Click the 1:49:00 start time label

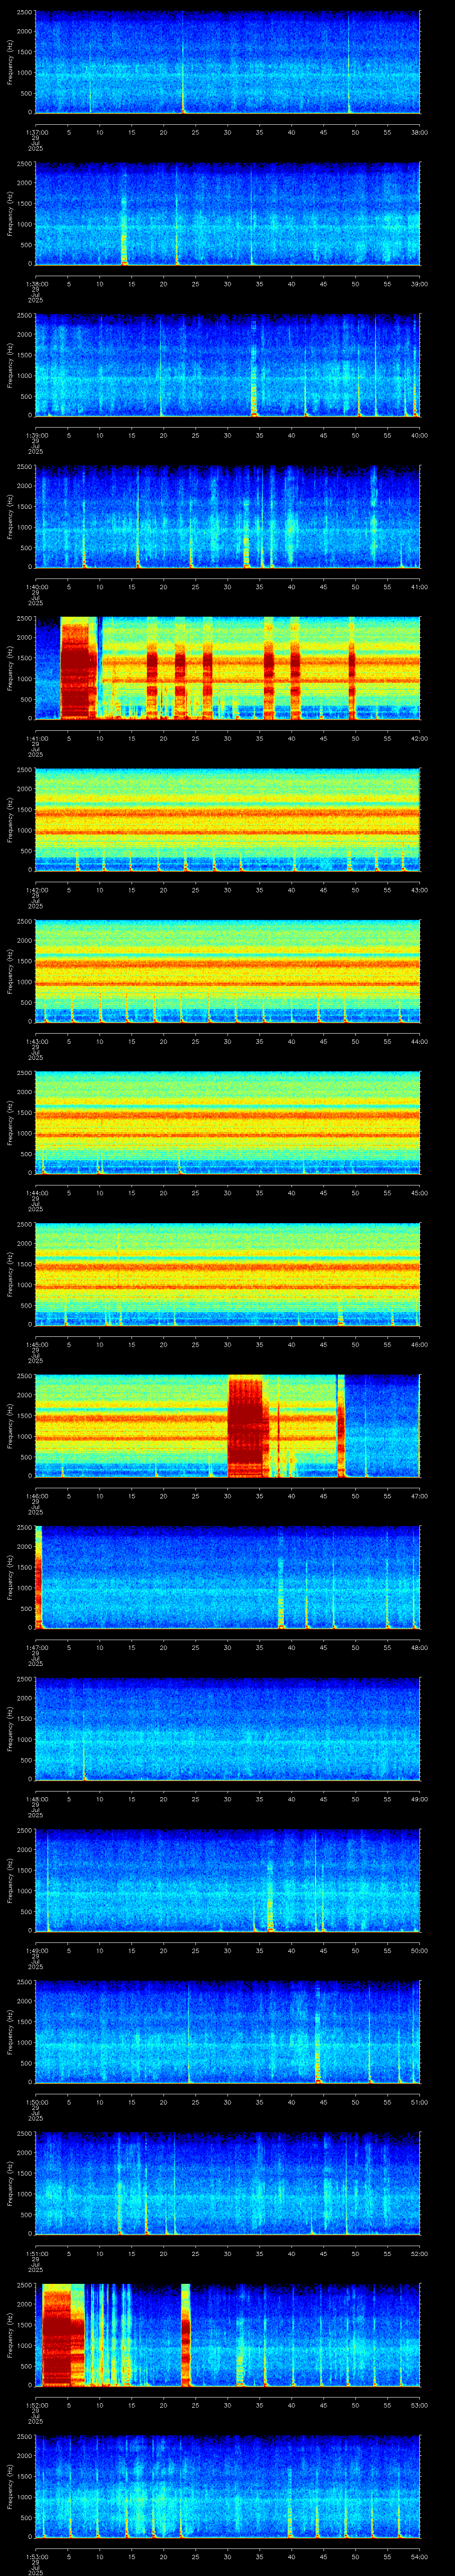click(36, 1950)
